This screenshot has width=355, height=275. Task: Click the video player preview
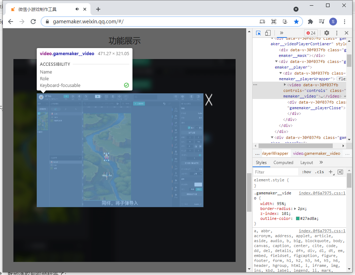click(120, 150)
